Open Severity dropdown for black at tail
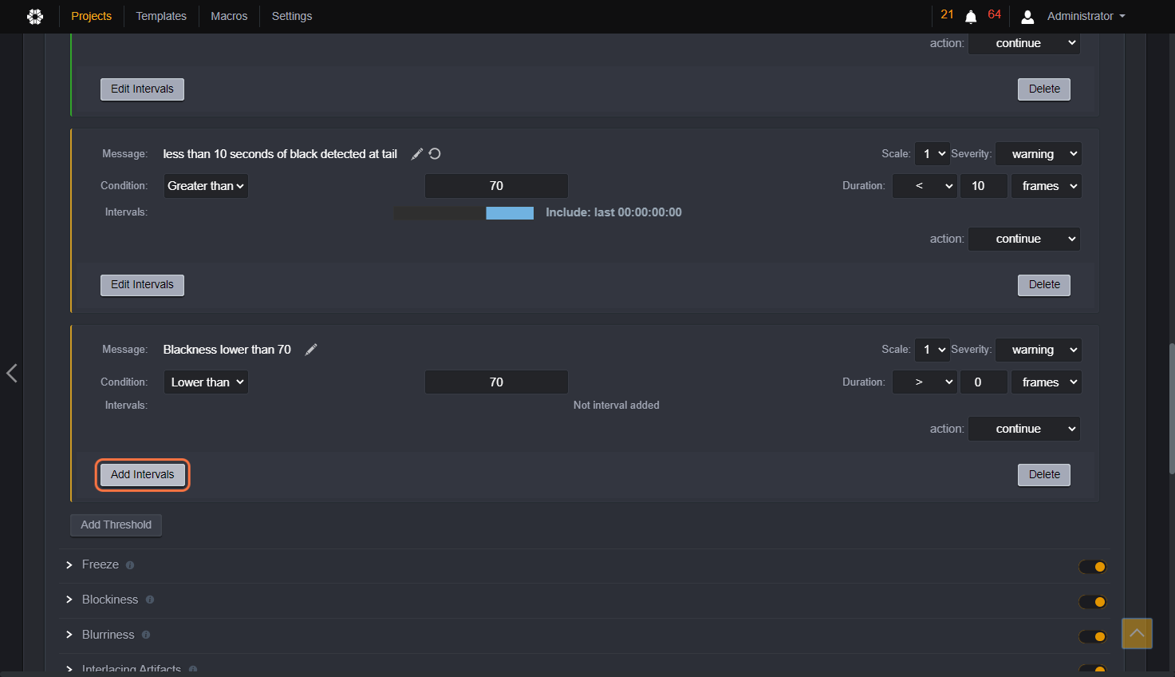 pyautogui.click(x=1038, y=154)
